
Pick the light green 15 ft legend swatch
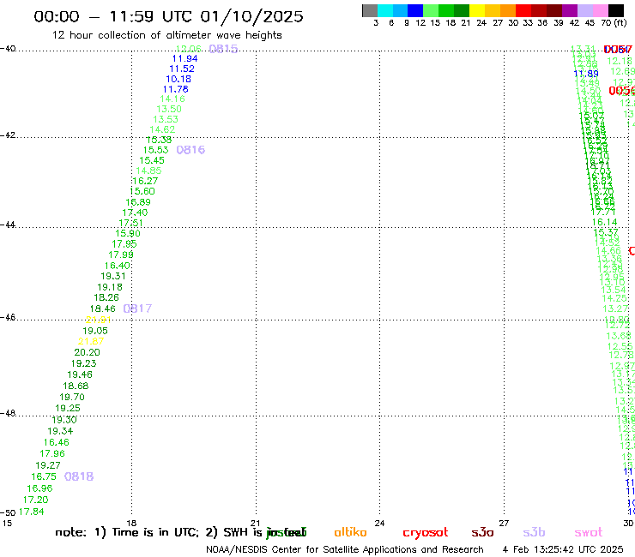click(431, 11)
